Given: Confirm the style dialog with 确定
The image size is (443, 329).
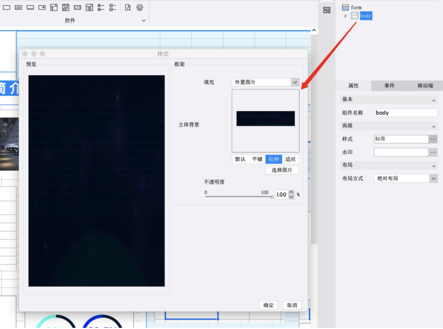Looking at the screenshot, I should pyautogui.click(x=269, y=305).
